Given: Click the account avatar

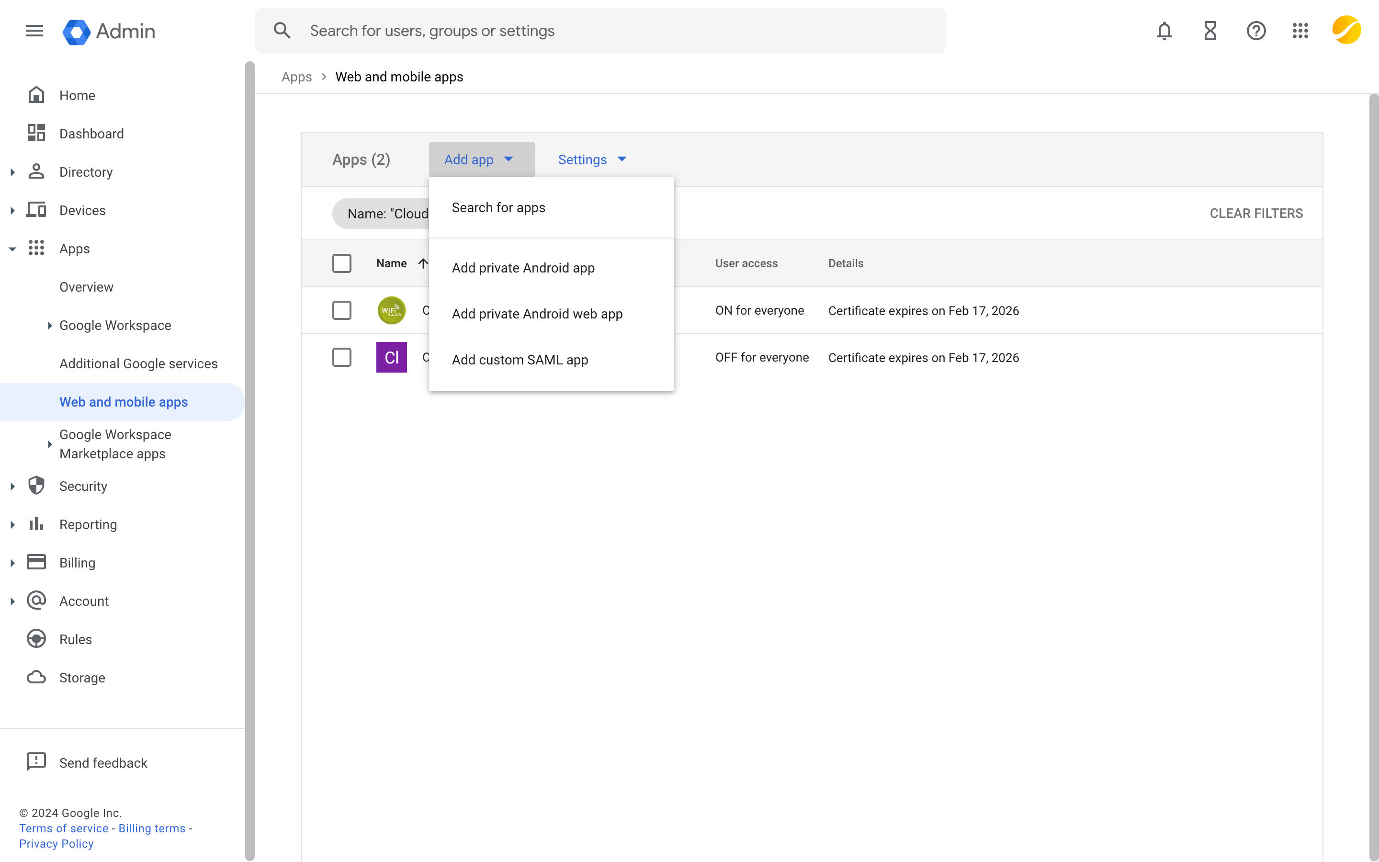Looking at the screenshot, I should coord(1346,30).
